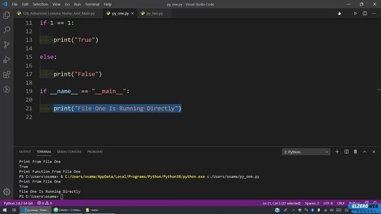The image size is (381, 214).
Task: Split the editor to the right
Action: (x=365, y=13)
